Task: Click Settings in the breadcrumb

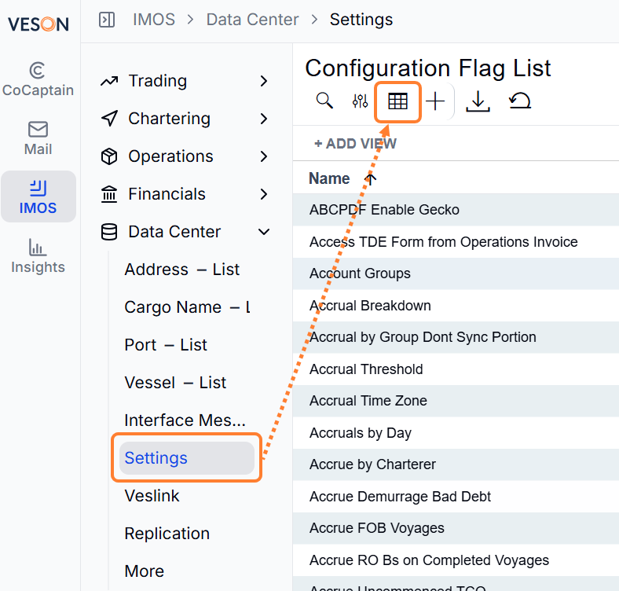Action: 361,20
